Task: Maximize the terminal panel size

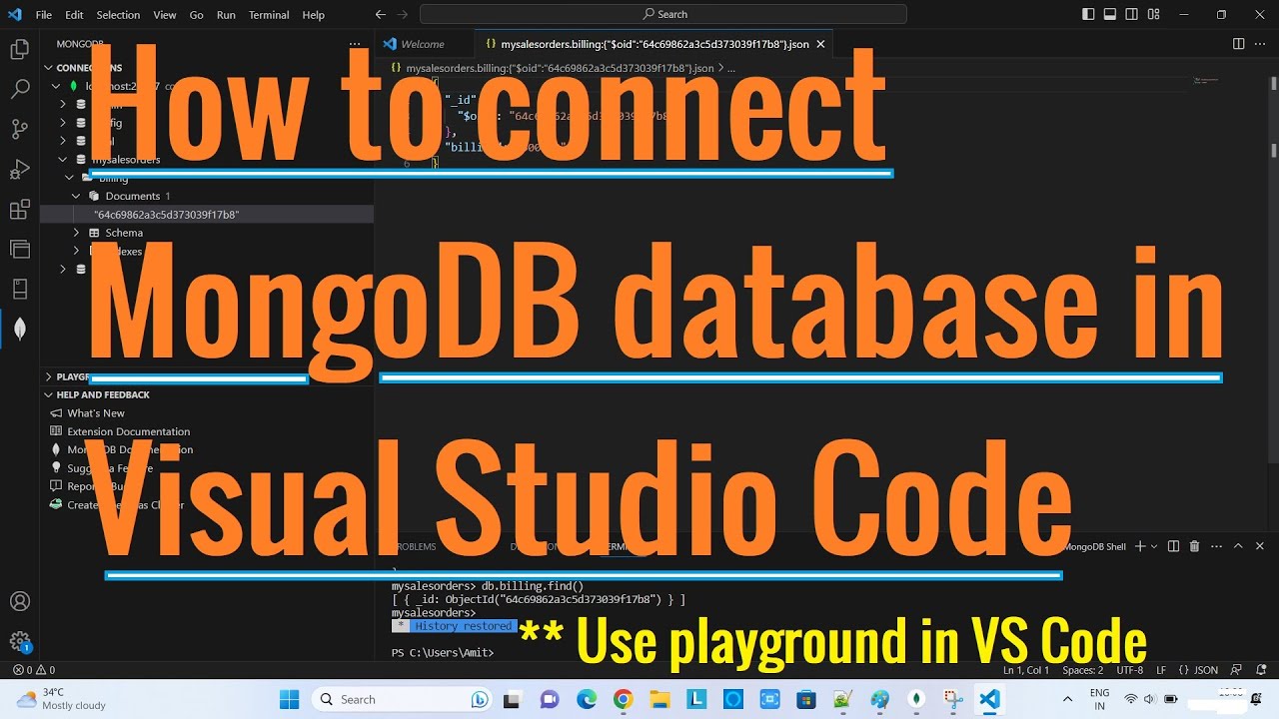Action: pyautogui.click(x=1238, y=546)
